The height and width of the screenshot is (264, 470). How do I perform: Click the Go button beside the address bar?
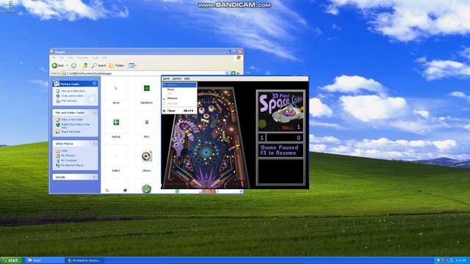click(235, 73)
